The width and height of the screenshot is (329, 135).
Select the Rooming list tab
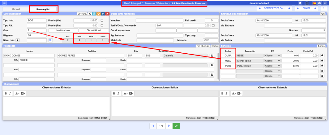tap(44, 9)
